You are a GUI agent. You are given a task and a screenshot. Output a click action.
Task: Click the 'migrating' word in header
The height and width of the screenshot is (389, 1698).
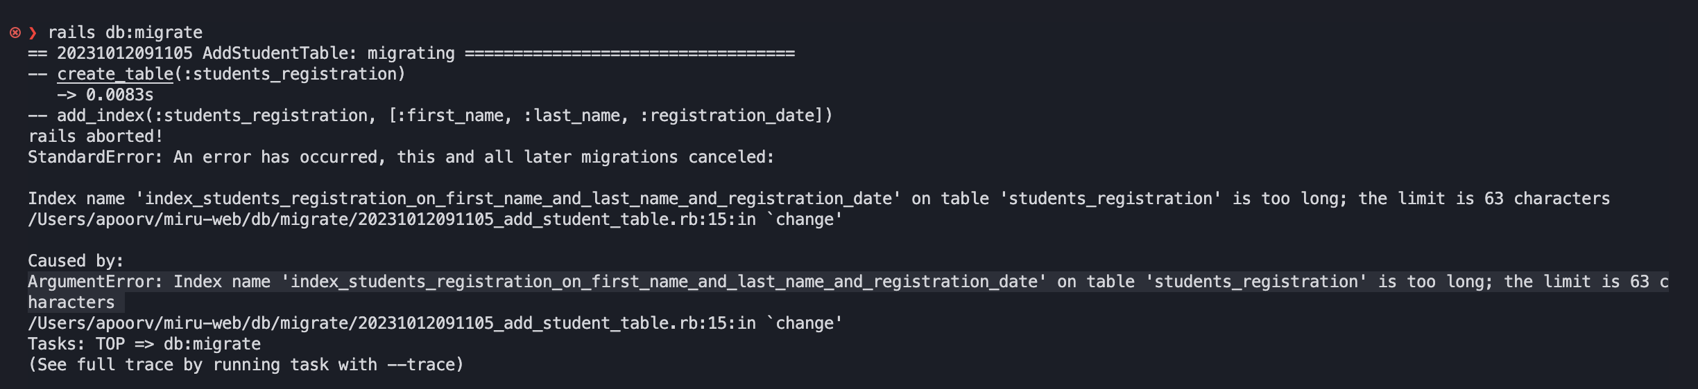click(411, 53)
